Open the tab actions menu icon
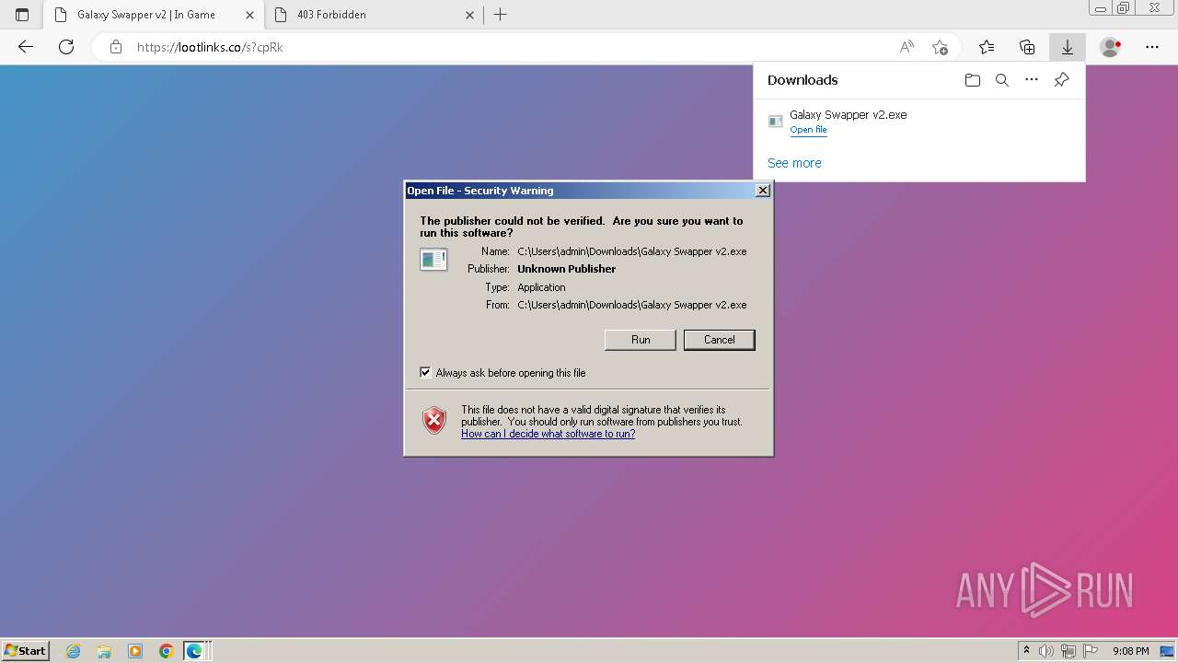This screenshot has width=1178, height=663. 22,15
